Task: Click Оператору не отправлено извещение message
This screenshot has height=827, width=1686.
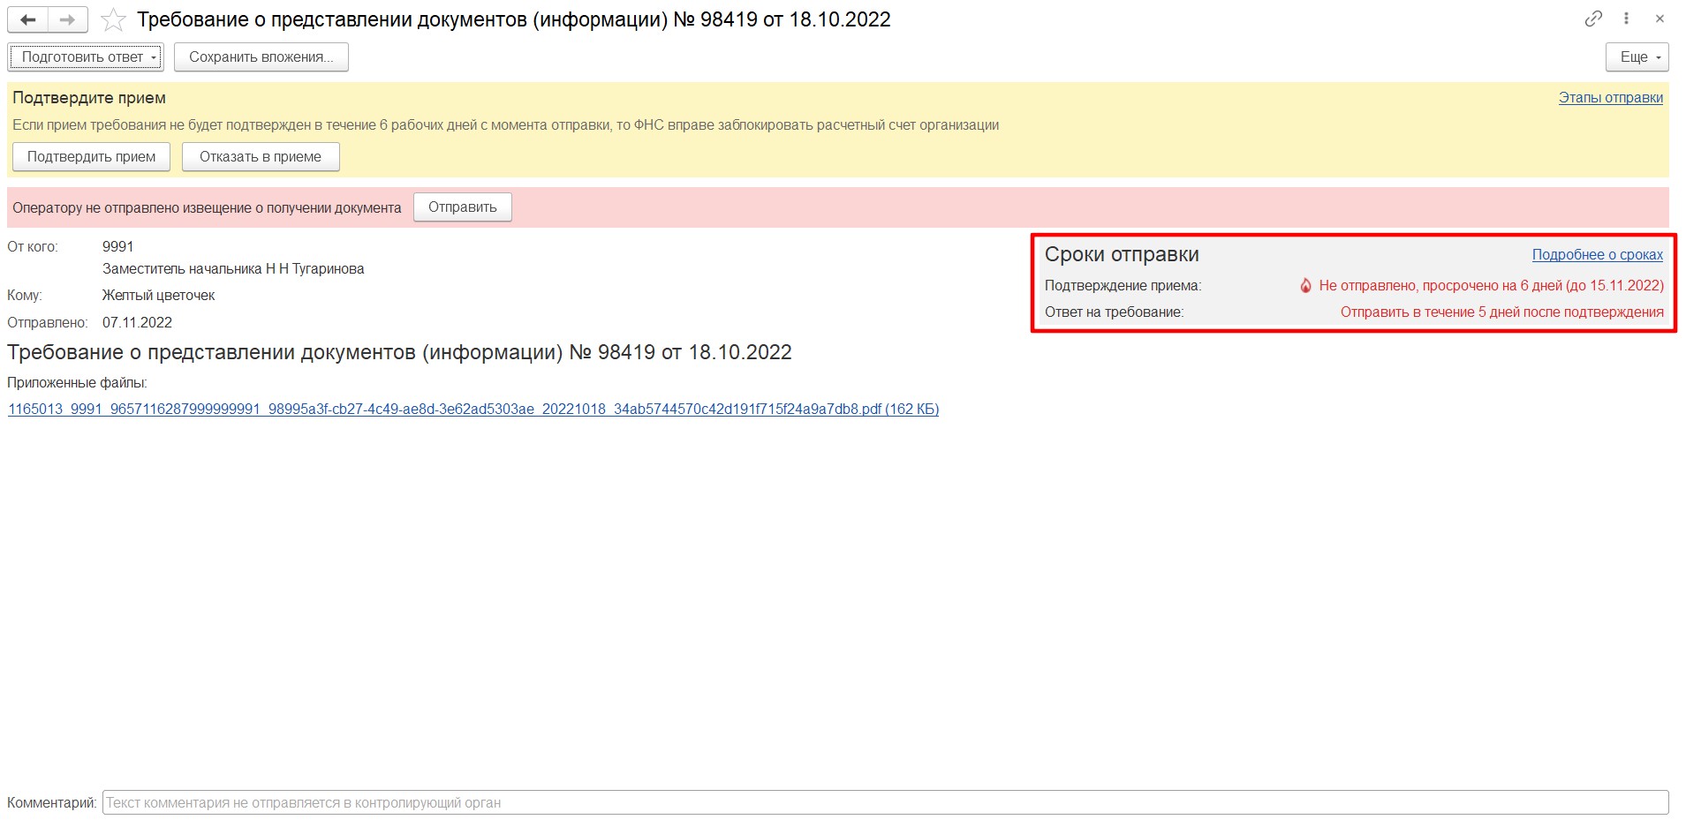Action: click(x=207, y=208)
